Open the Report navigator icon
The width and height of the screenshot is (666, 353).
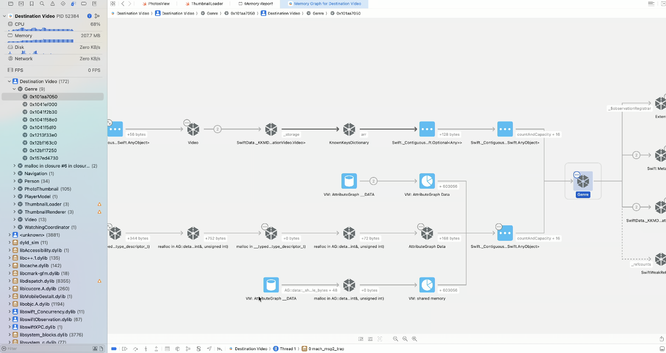[x=94, y=3]
